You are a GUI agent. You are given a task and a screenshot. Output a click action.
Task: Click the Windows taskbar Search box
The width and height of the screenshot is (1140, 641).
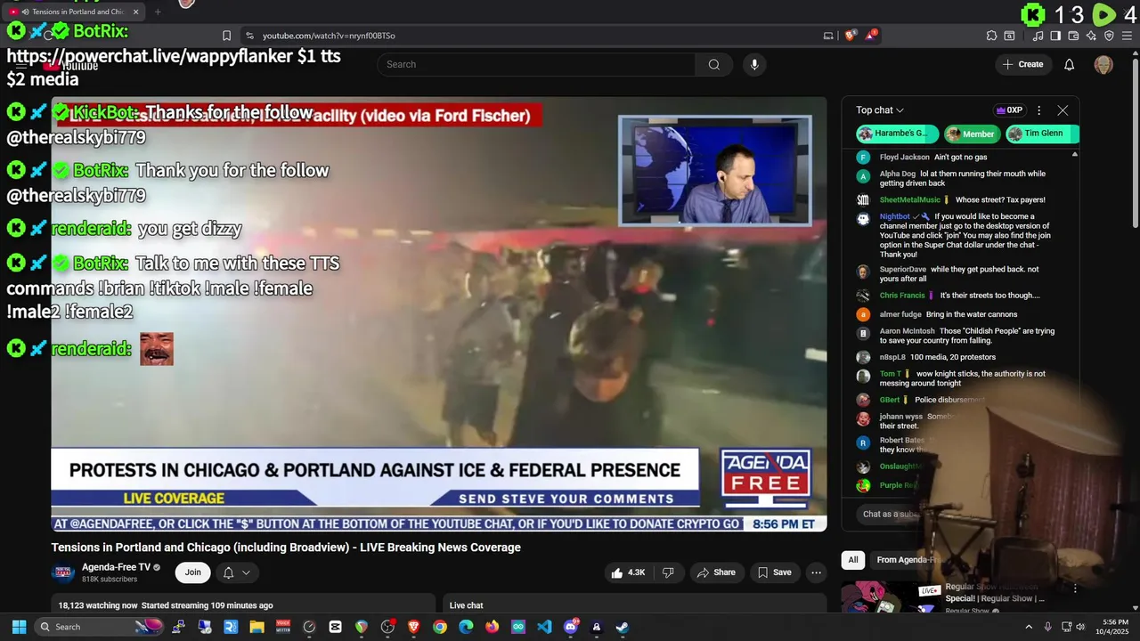pos(101,627)
